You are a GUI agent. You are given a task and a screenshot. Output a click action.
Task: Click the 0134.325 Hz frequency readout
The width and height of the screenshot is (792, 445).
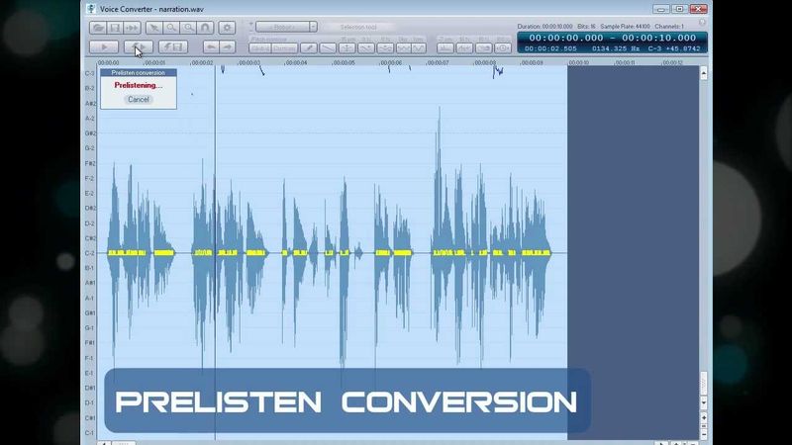616,48
